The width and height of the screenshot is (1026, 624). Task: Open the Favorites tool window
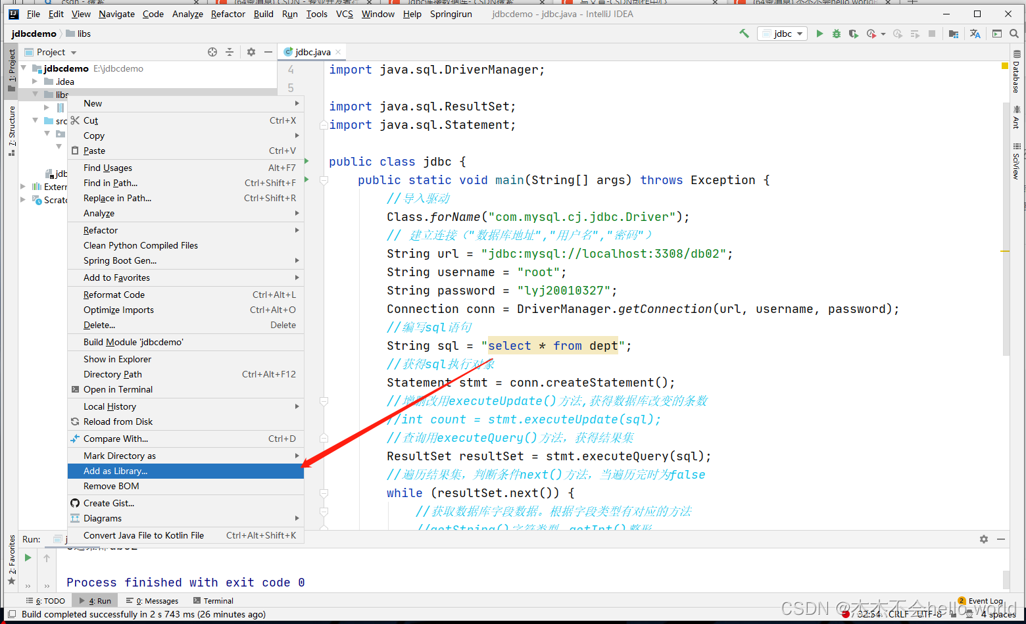[12, 560]
